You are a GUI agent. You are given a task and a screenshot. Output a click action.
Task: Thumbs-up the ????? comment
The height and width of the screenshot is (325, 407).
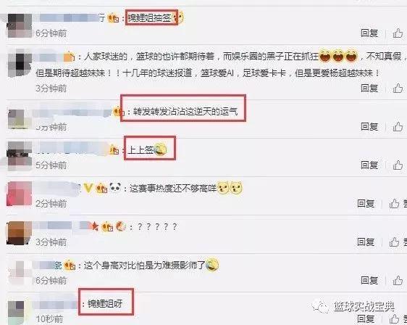point(394,242)
